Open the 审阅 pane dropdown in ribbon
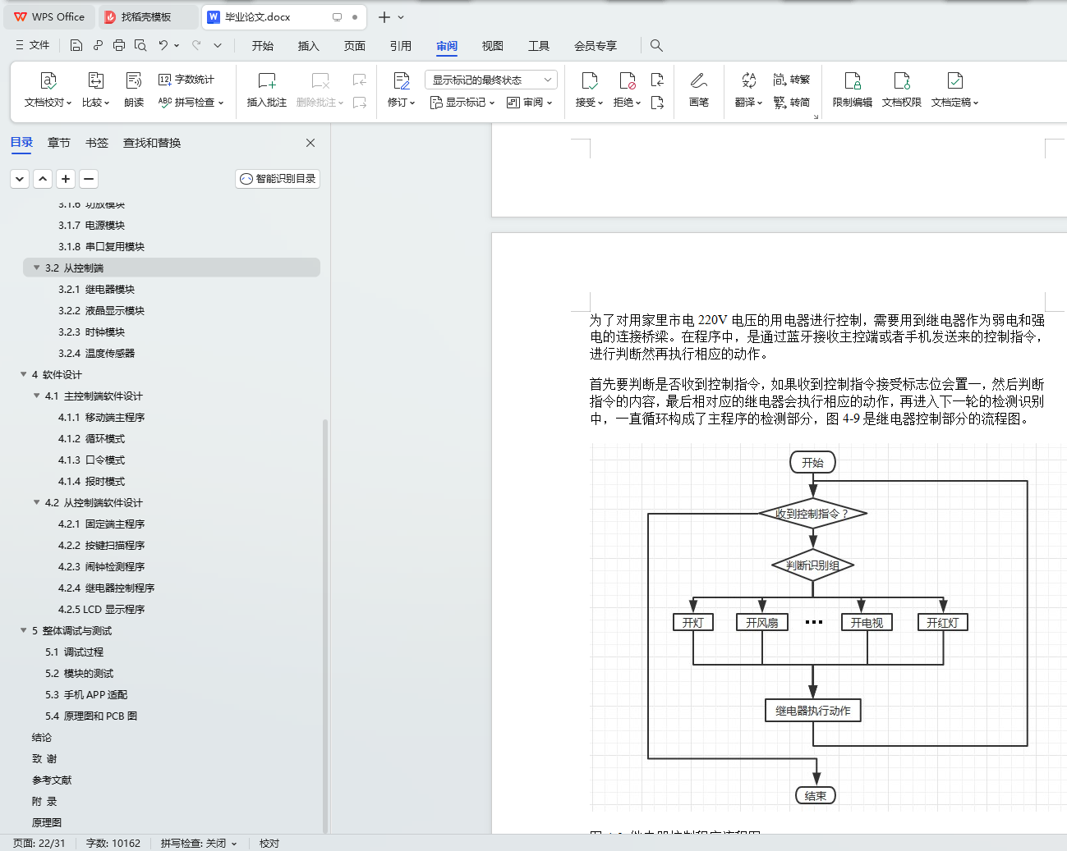The width and height of the screenshot is (1067, 851). click(530, 103)
